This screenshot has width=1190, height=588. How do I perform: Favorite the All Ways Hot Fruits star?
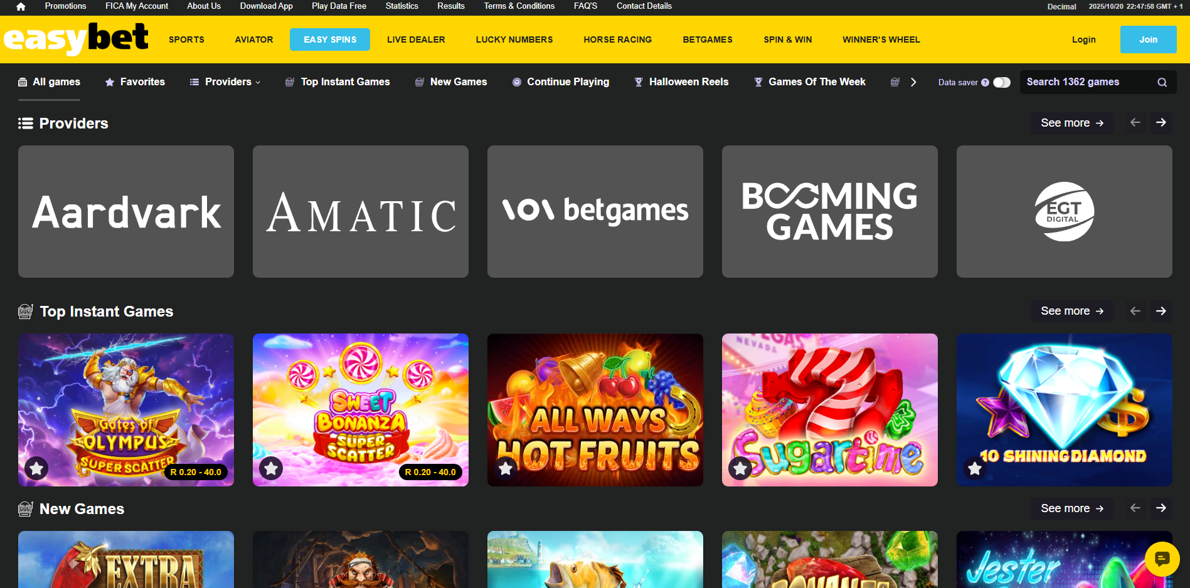[506, 468]
